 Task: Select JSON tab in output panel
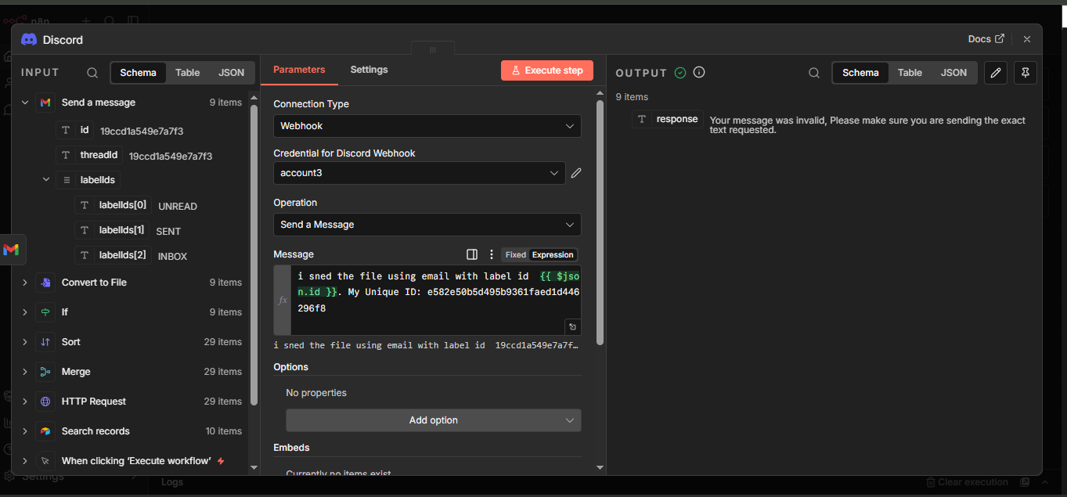coord(953,73)
